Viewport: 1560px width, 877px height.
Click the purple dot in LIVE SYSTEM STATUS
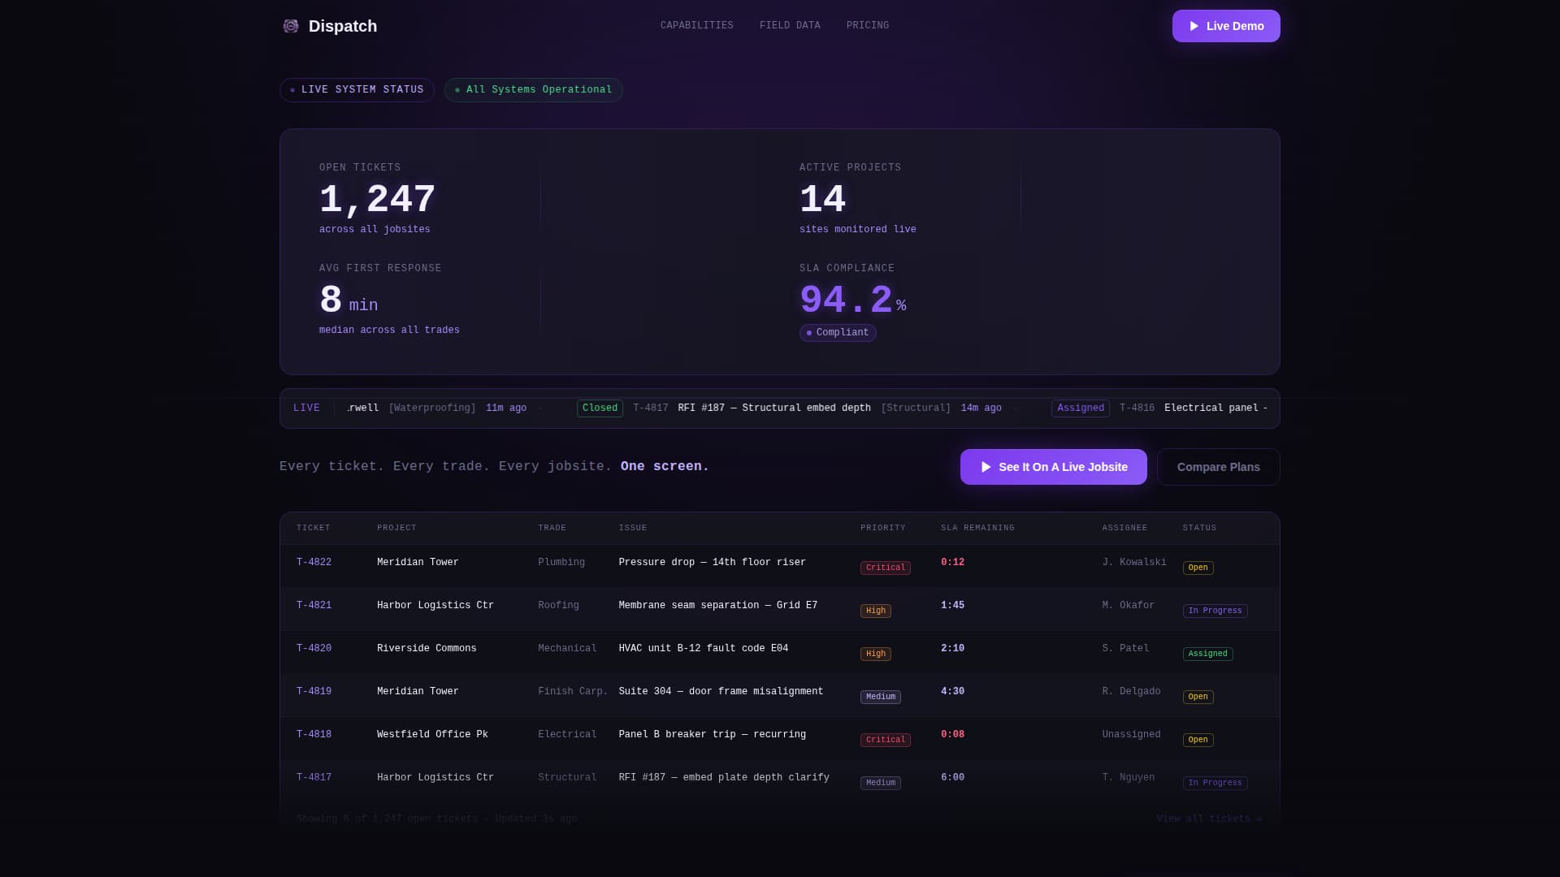292,90
